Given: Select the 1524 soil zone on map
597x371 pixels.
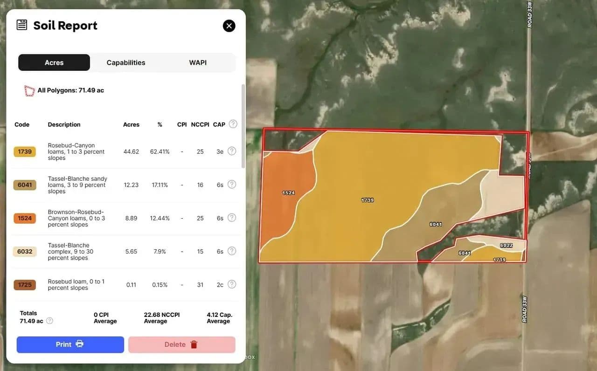Looking at the screenshot, I should 285,200.
